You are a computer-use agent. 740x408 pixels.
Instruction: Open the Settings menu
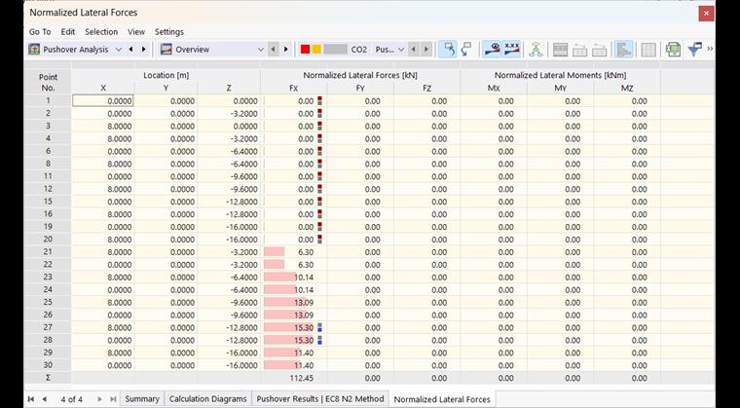pyautogui.click(x=169, y=31)
